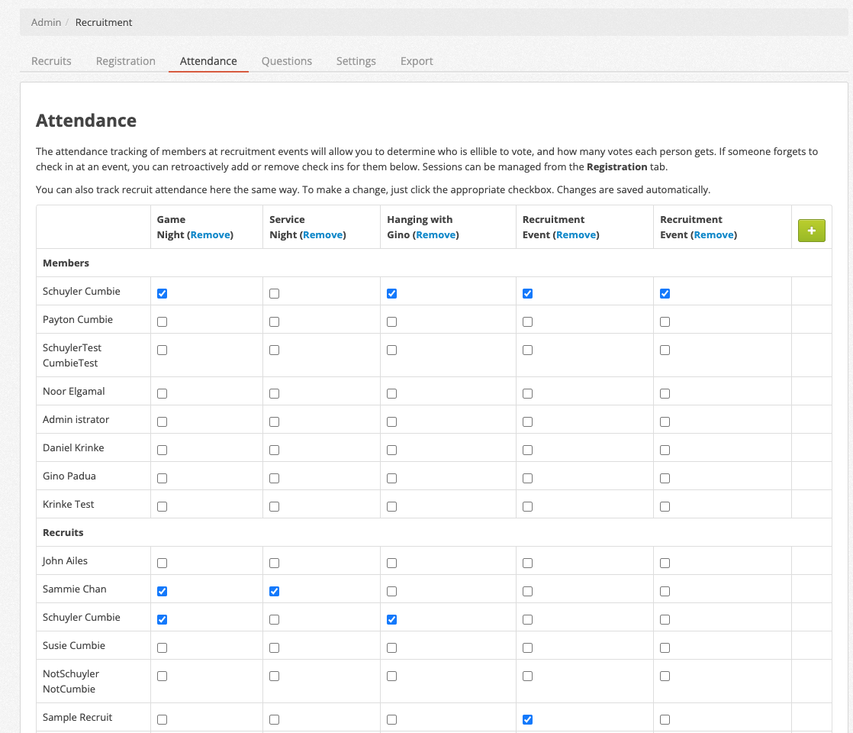The height and width of the screenshot is (733, 853).
Task: Click the Recruitment breadcrumb
Action: click(103, 22)
